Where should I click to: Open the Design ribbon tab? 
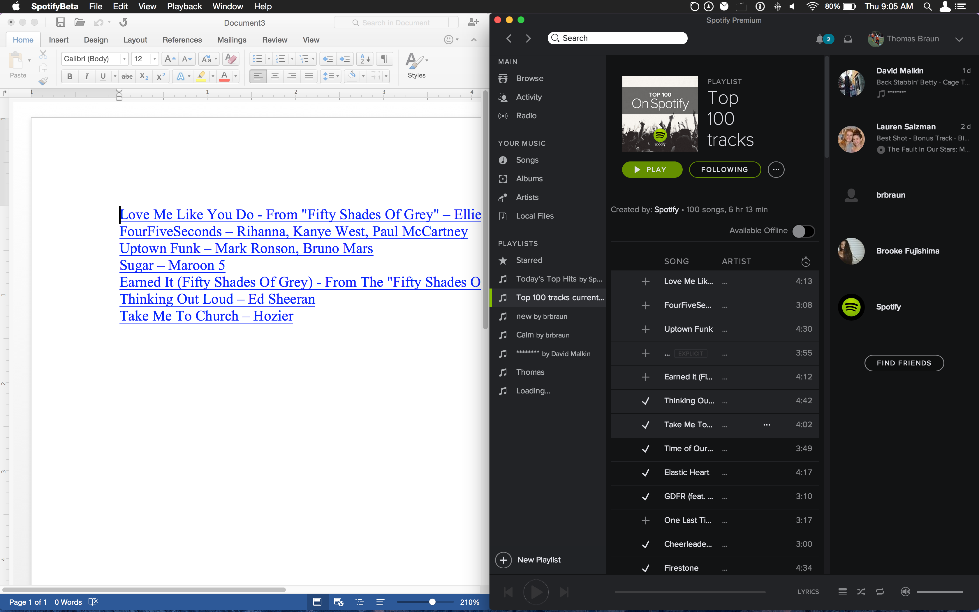click(x=96, y=40)
